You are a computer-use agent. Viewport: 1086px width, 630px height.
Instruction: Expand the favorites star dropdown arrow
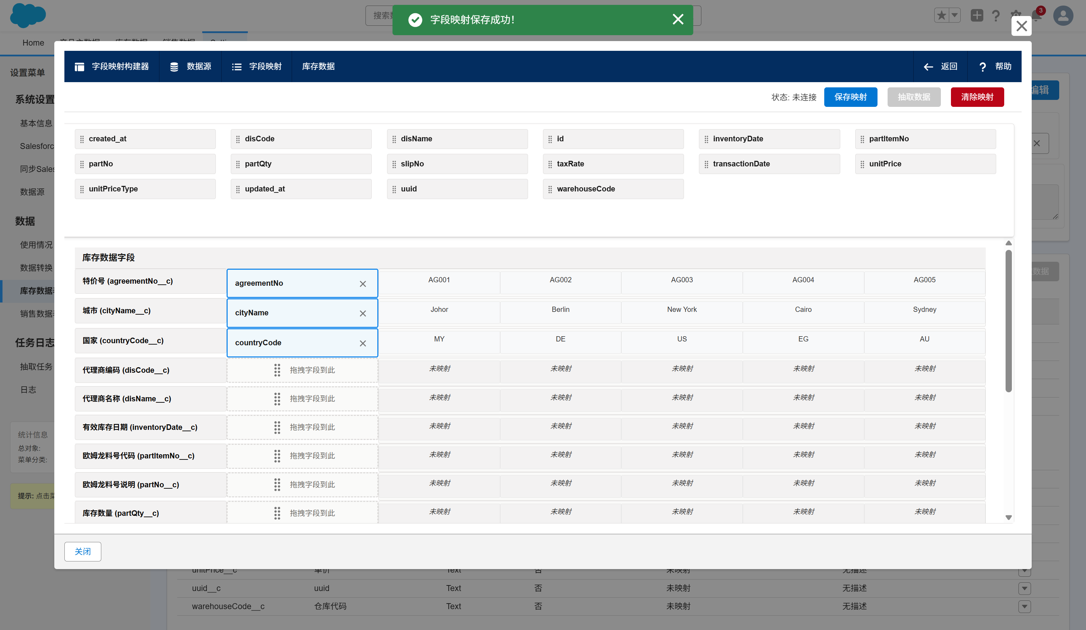tap(954, 16)
